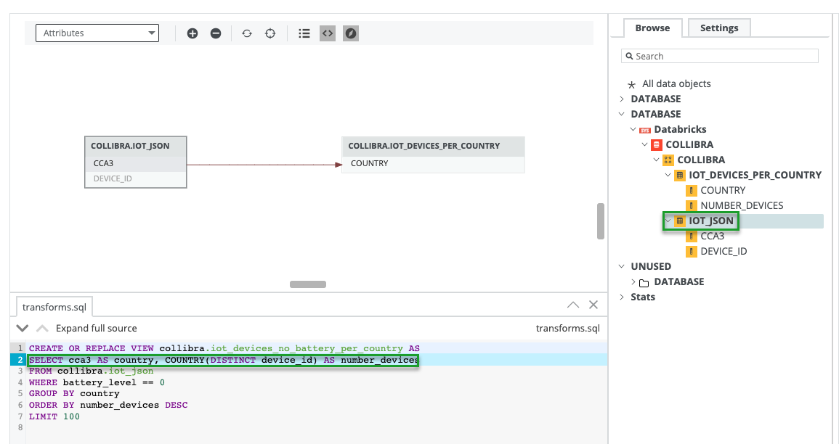Viewport: 839px width, 444px height.
Task: Open the Attributes dropdown
Action: (x=97, y=33)
